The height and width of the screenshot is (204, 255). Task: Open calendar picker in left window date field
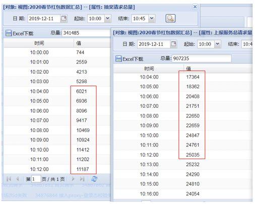pyautogui.click(x=63, y=18)
